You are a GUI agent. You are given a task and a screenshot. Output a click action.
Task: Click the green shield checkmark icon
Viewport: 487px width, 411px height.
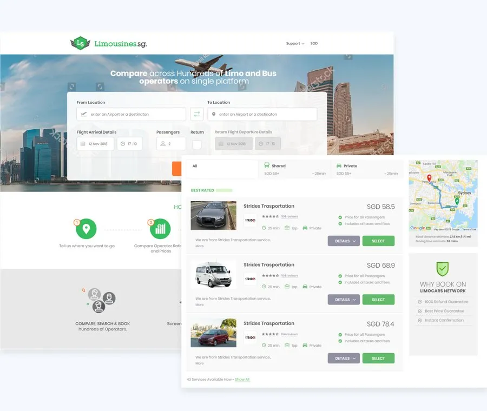click(x=443, y=269)
